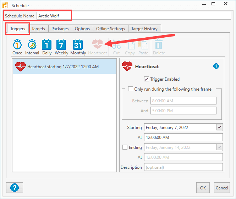Viewport: 236px width, 199px height.
Task: Toggle the Trigger Enabled checkbox
Action: [147, 79]
